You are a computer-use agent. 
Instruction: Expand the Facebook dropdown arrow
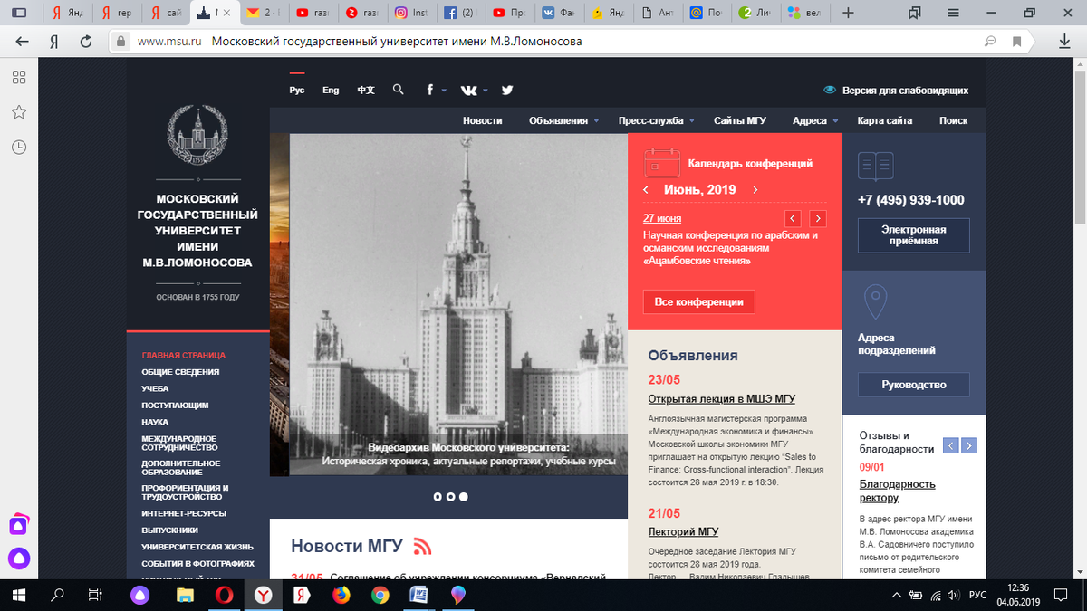click(445, 91)
